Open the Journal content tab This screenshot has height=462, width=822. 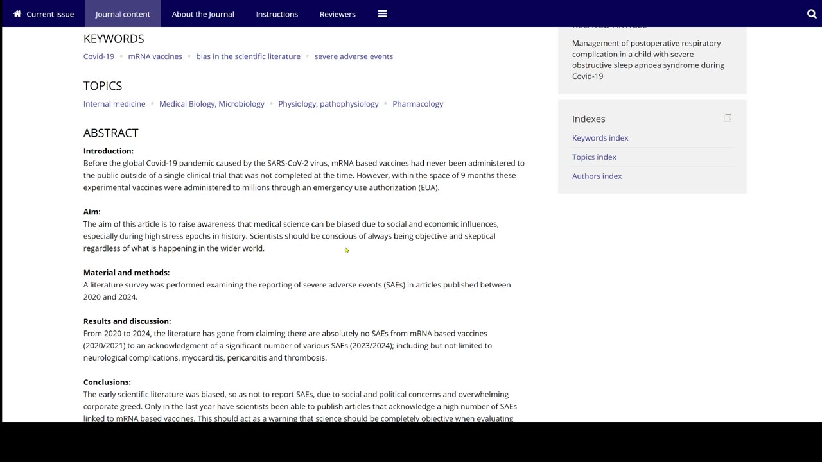pyautogui.click(x=123, y=14)
